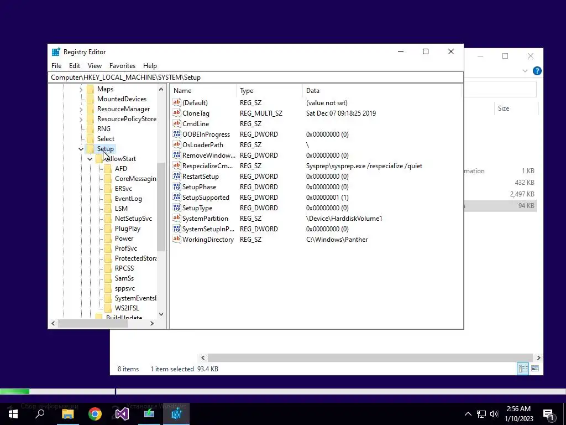Click the RespecializeCm... value icon
The image size is (566, 425).
(176, 165)
